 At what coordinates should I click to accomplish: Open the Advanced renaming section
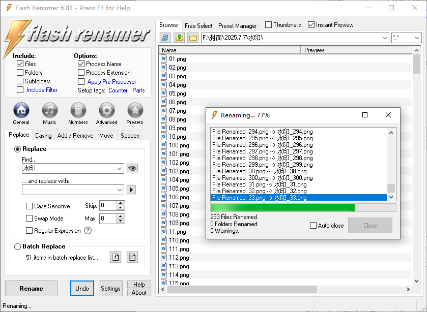106,111
